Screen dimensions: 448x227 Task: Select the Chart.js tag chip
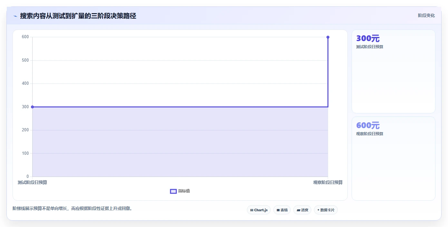click(259, 210)
